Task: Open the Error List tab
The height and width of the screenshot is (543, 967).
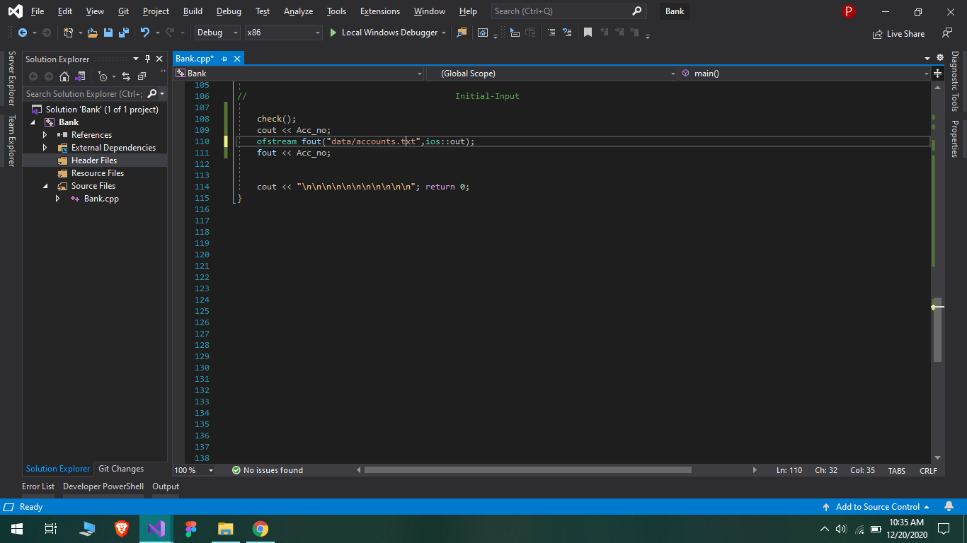Action: pyautogui.click(x=38, y=486)
